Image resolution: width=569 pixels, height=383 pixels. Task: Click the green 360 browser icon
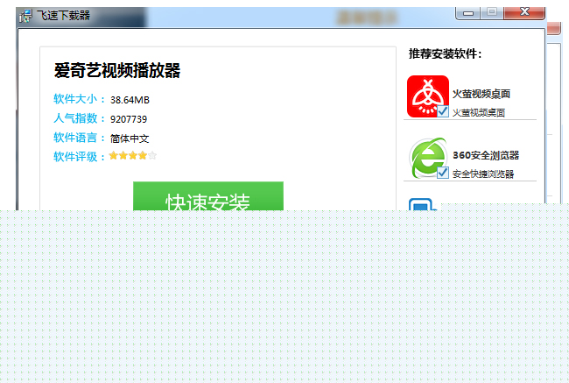click(x=427, y=158)
